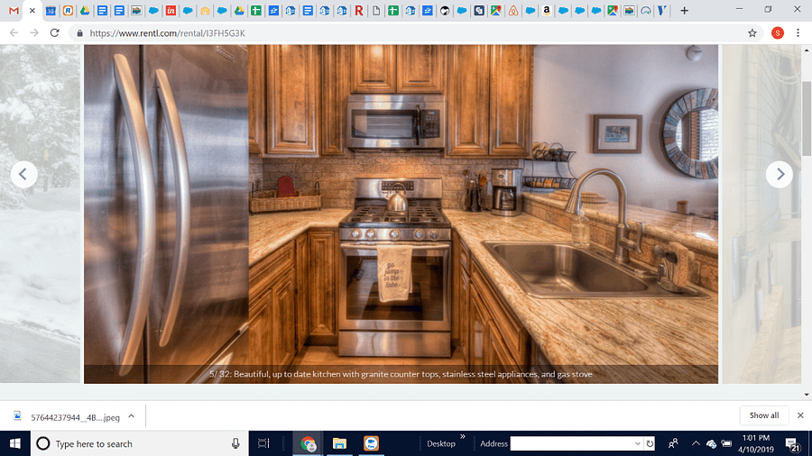
Task: Click the page vertical scrollbar thumb
Action: coord(807,118)
